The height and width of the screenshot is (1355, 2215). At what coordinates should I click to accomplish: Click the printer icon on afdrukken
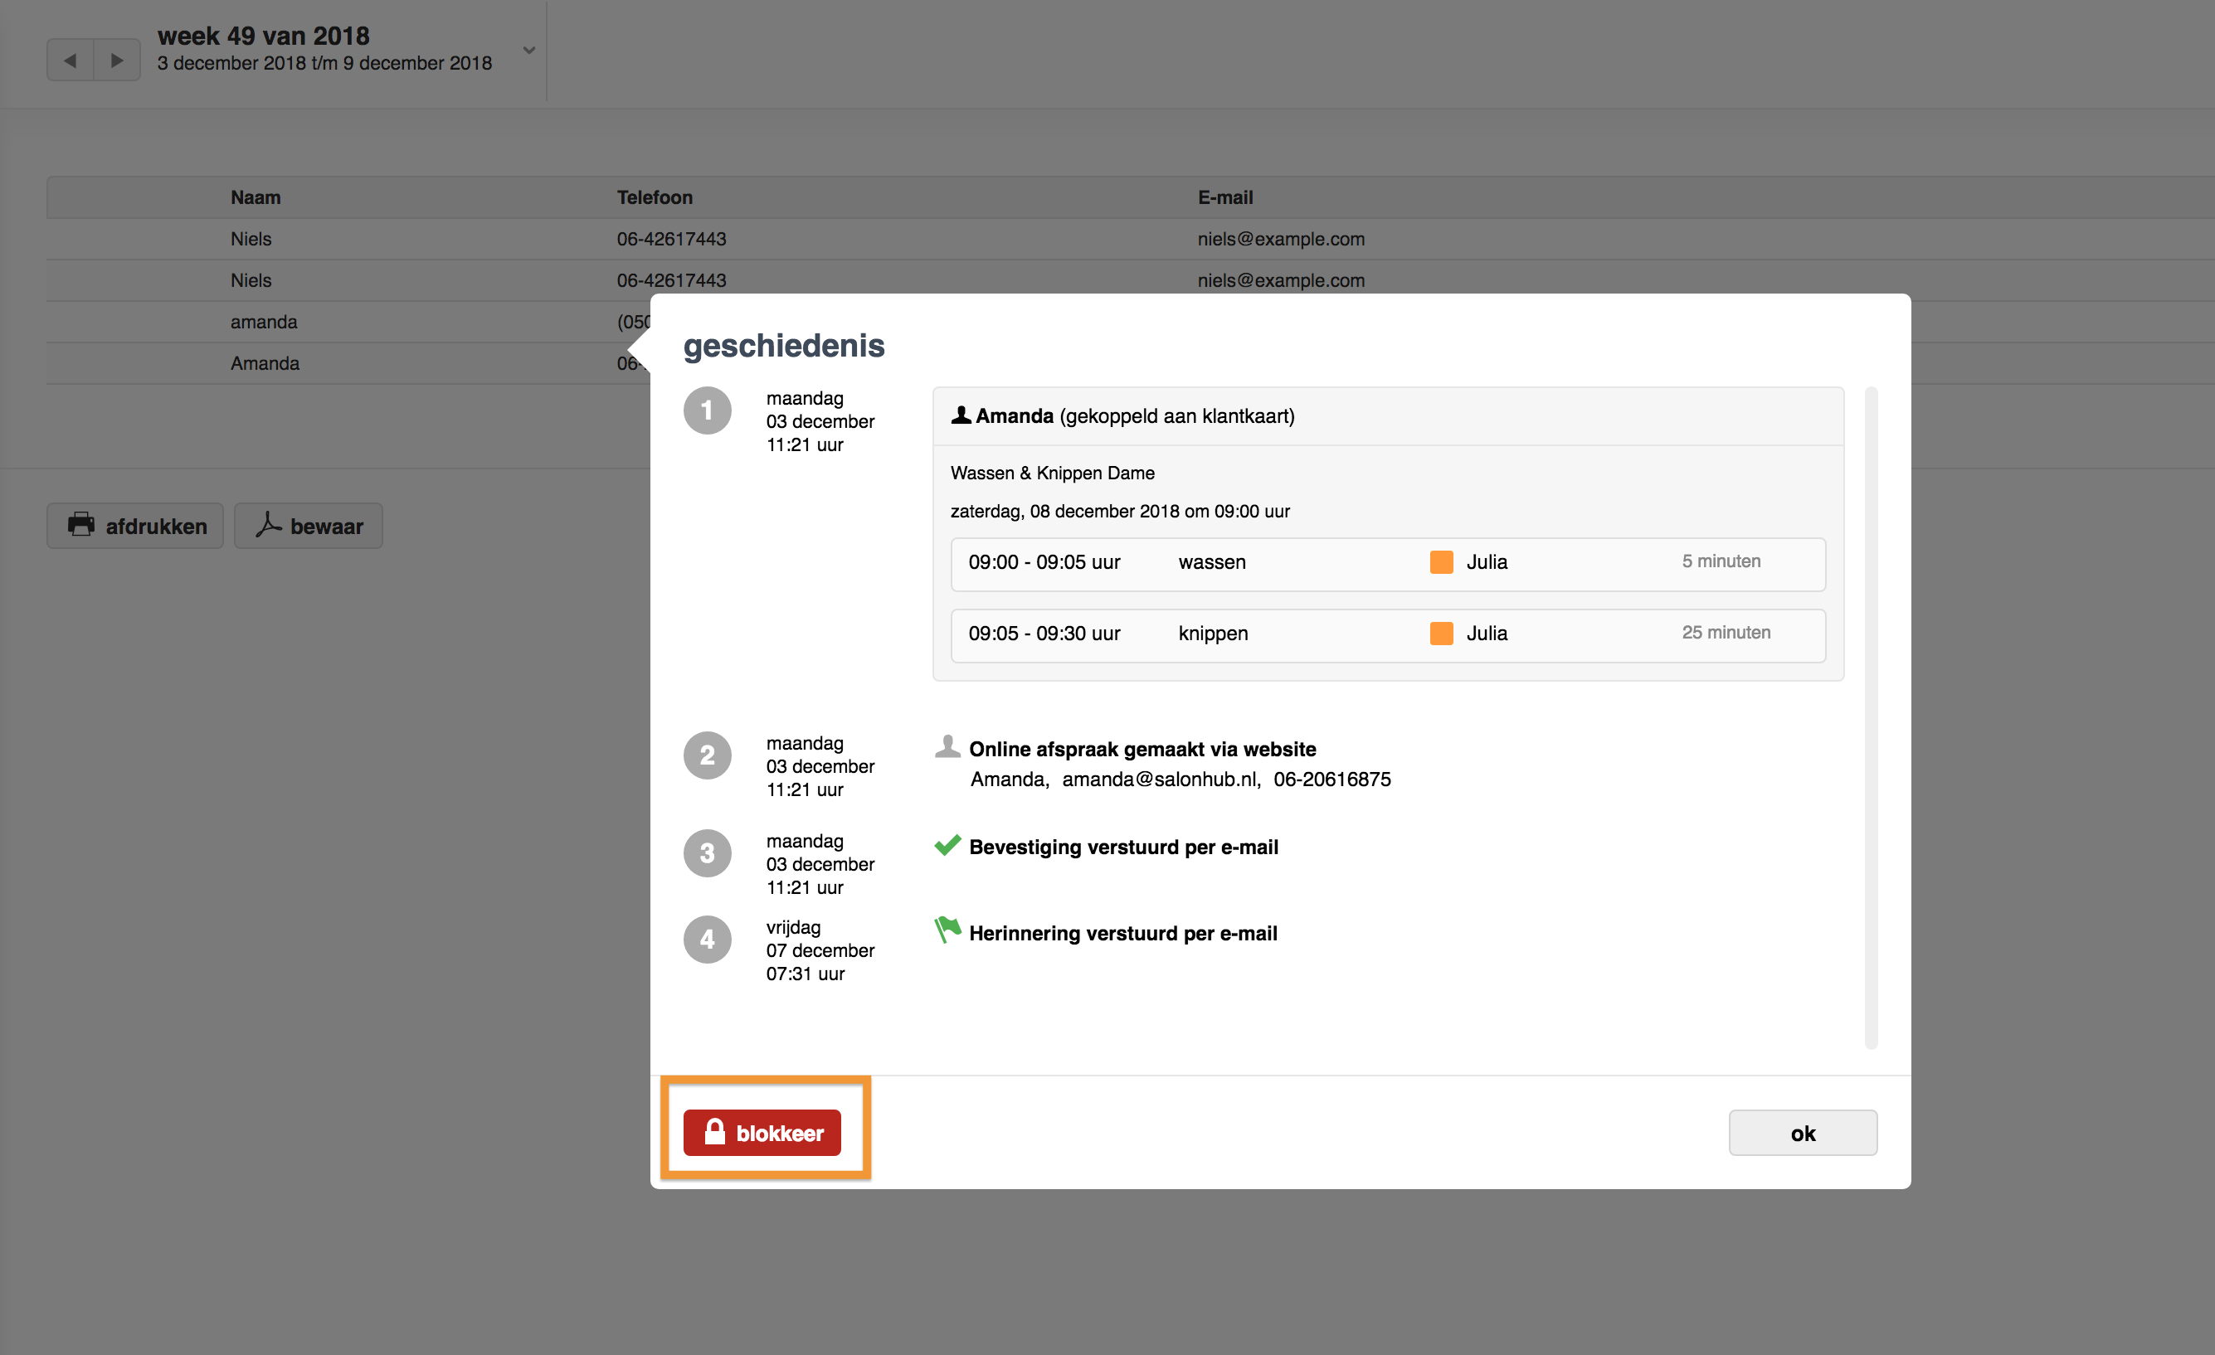click(81, 525)
